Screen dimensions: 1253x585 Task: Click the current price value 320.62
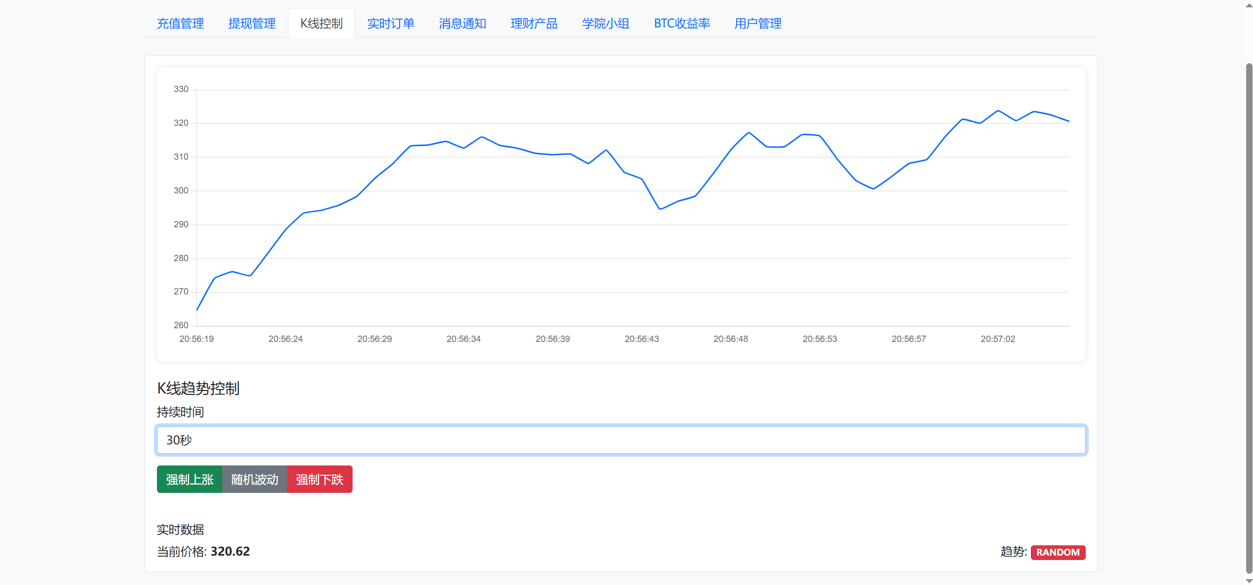230,551
